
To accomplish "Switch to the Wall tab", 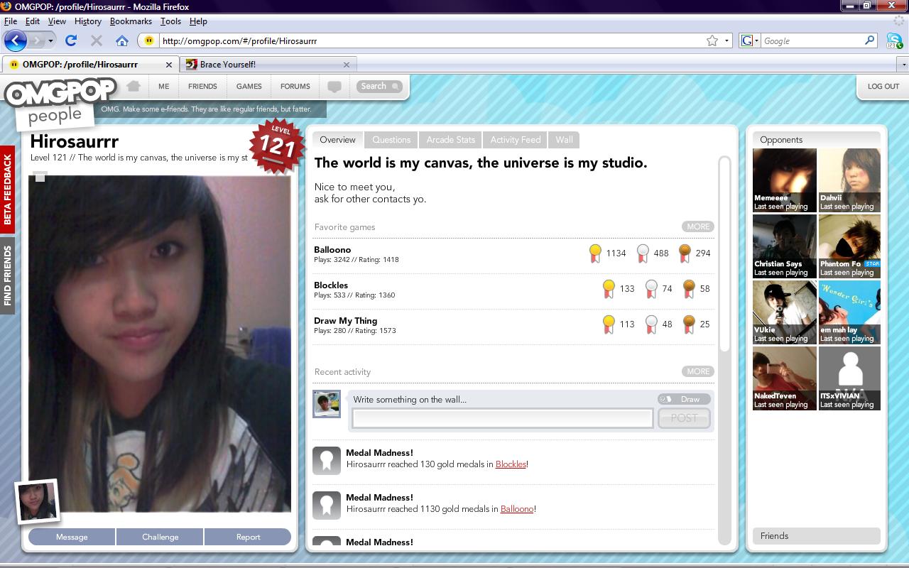I will [564, 140].
